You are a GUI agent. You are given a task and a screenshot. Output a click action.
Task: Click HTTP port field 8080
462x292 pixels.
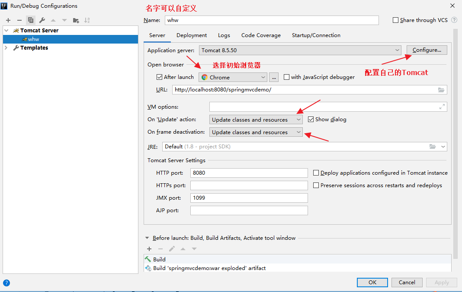click(249, 173)
